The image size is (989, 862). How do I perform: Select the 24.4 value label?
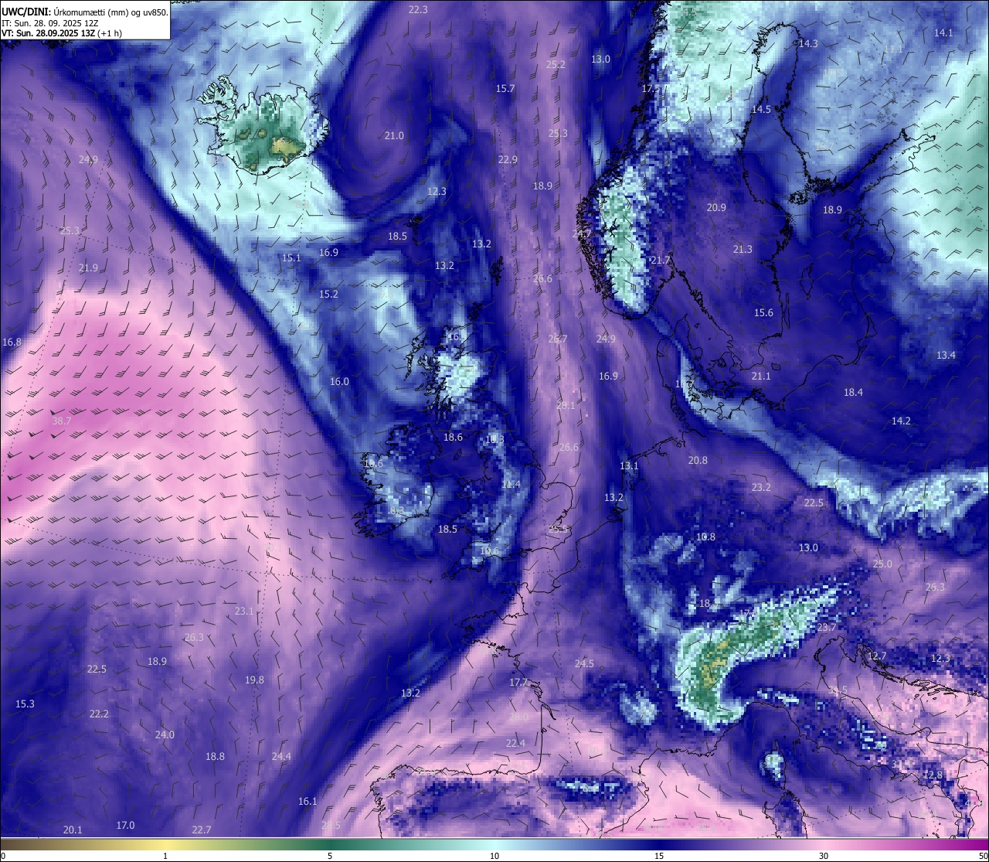tap(281, 757)
